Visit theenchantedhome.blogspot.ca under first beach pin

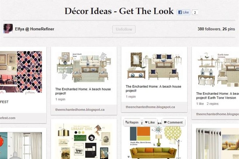80,110
